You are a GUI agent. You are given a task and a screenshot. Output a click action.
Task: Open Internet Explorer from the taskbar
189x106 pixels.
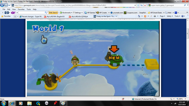tap(12, 103)
